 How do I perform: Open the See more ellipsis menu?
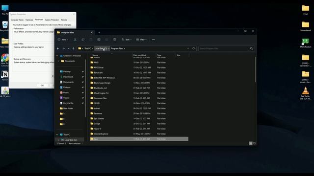tap(153, 40)
